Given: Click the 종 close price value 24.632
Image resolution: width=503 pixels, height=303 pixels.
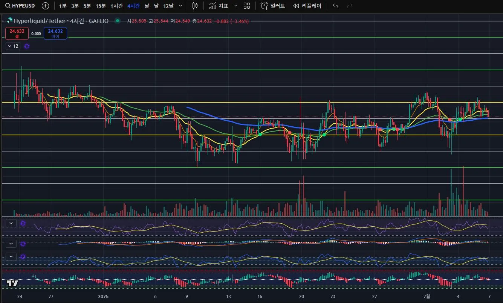Looking at the screenshot, I should [204, 21].
